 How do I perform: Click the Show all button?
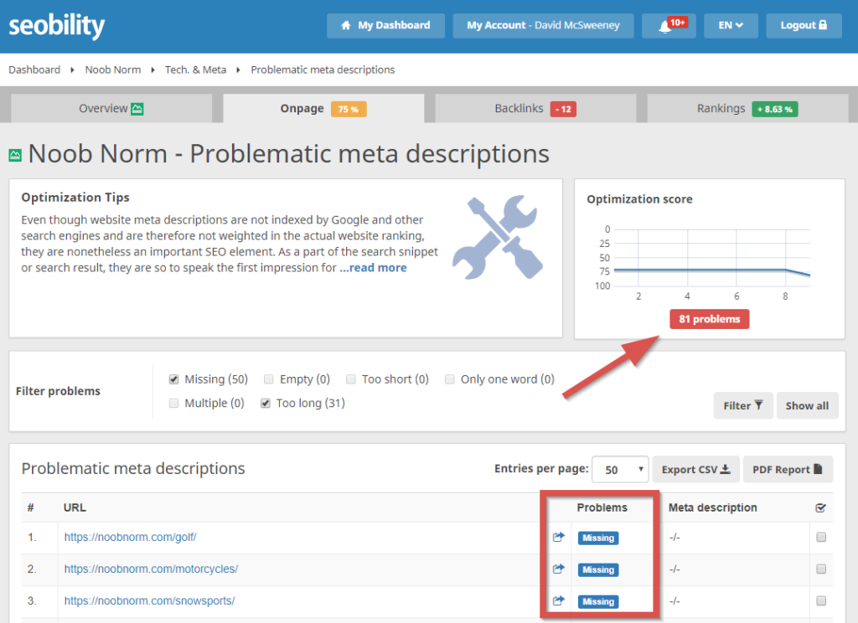[807, 405]
